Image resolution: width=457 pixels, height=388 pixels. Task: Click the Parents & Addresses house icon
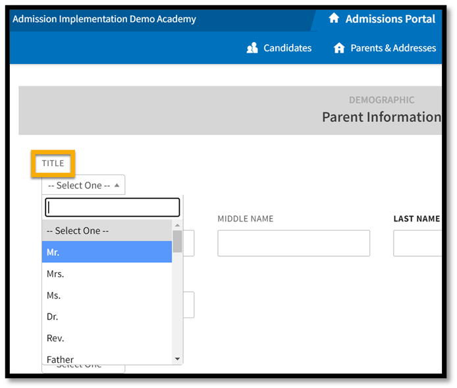[339, 48]
